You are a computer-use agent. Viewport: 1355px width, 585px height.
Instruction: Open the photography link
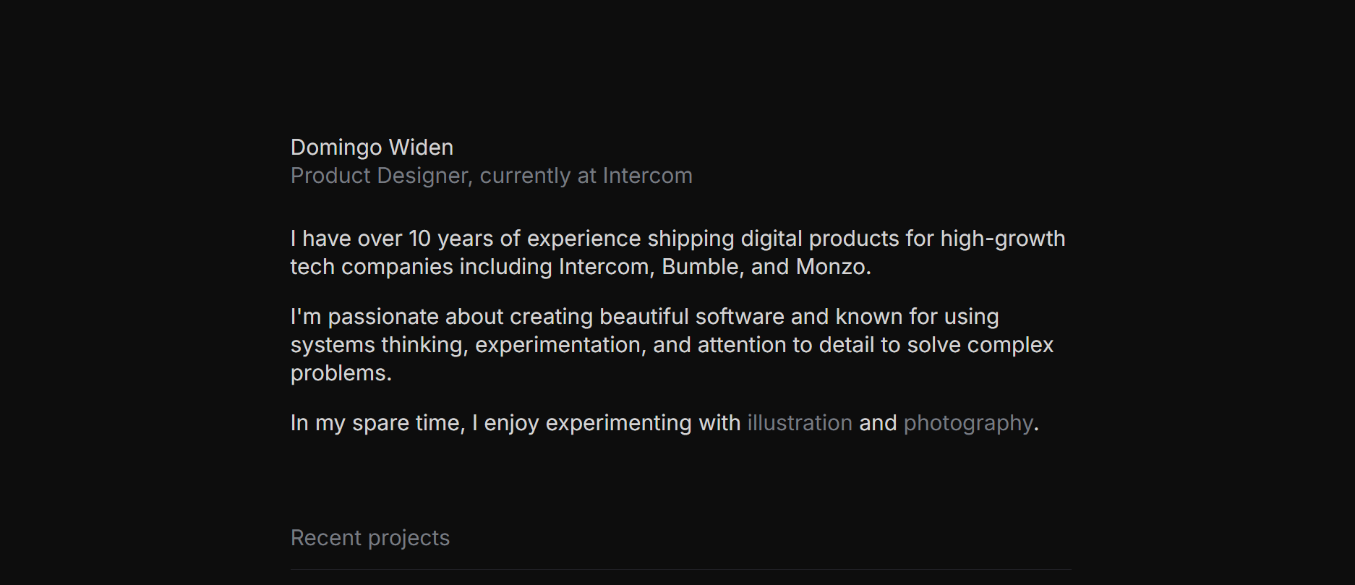coord(968,423)
